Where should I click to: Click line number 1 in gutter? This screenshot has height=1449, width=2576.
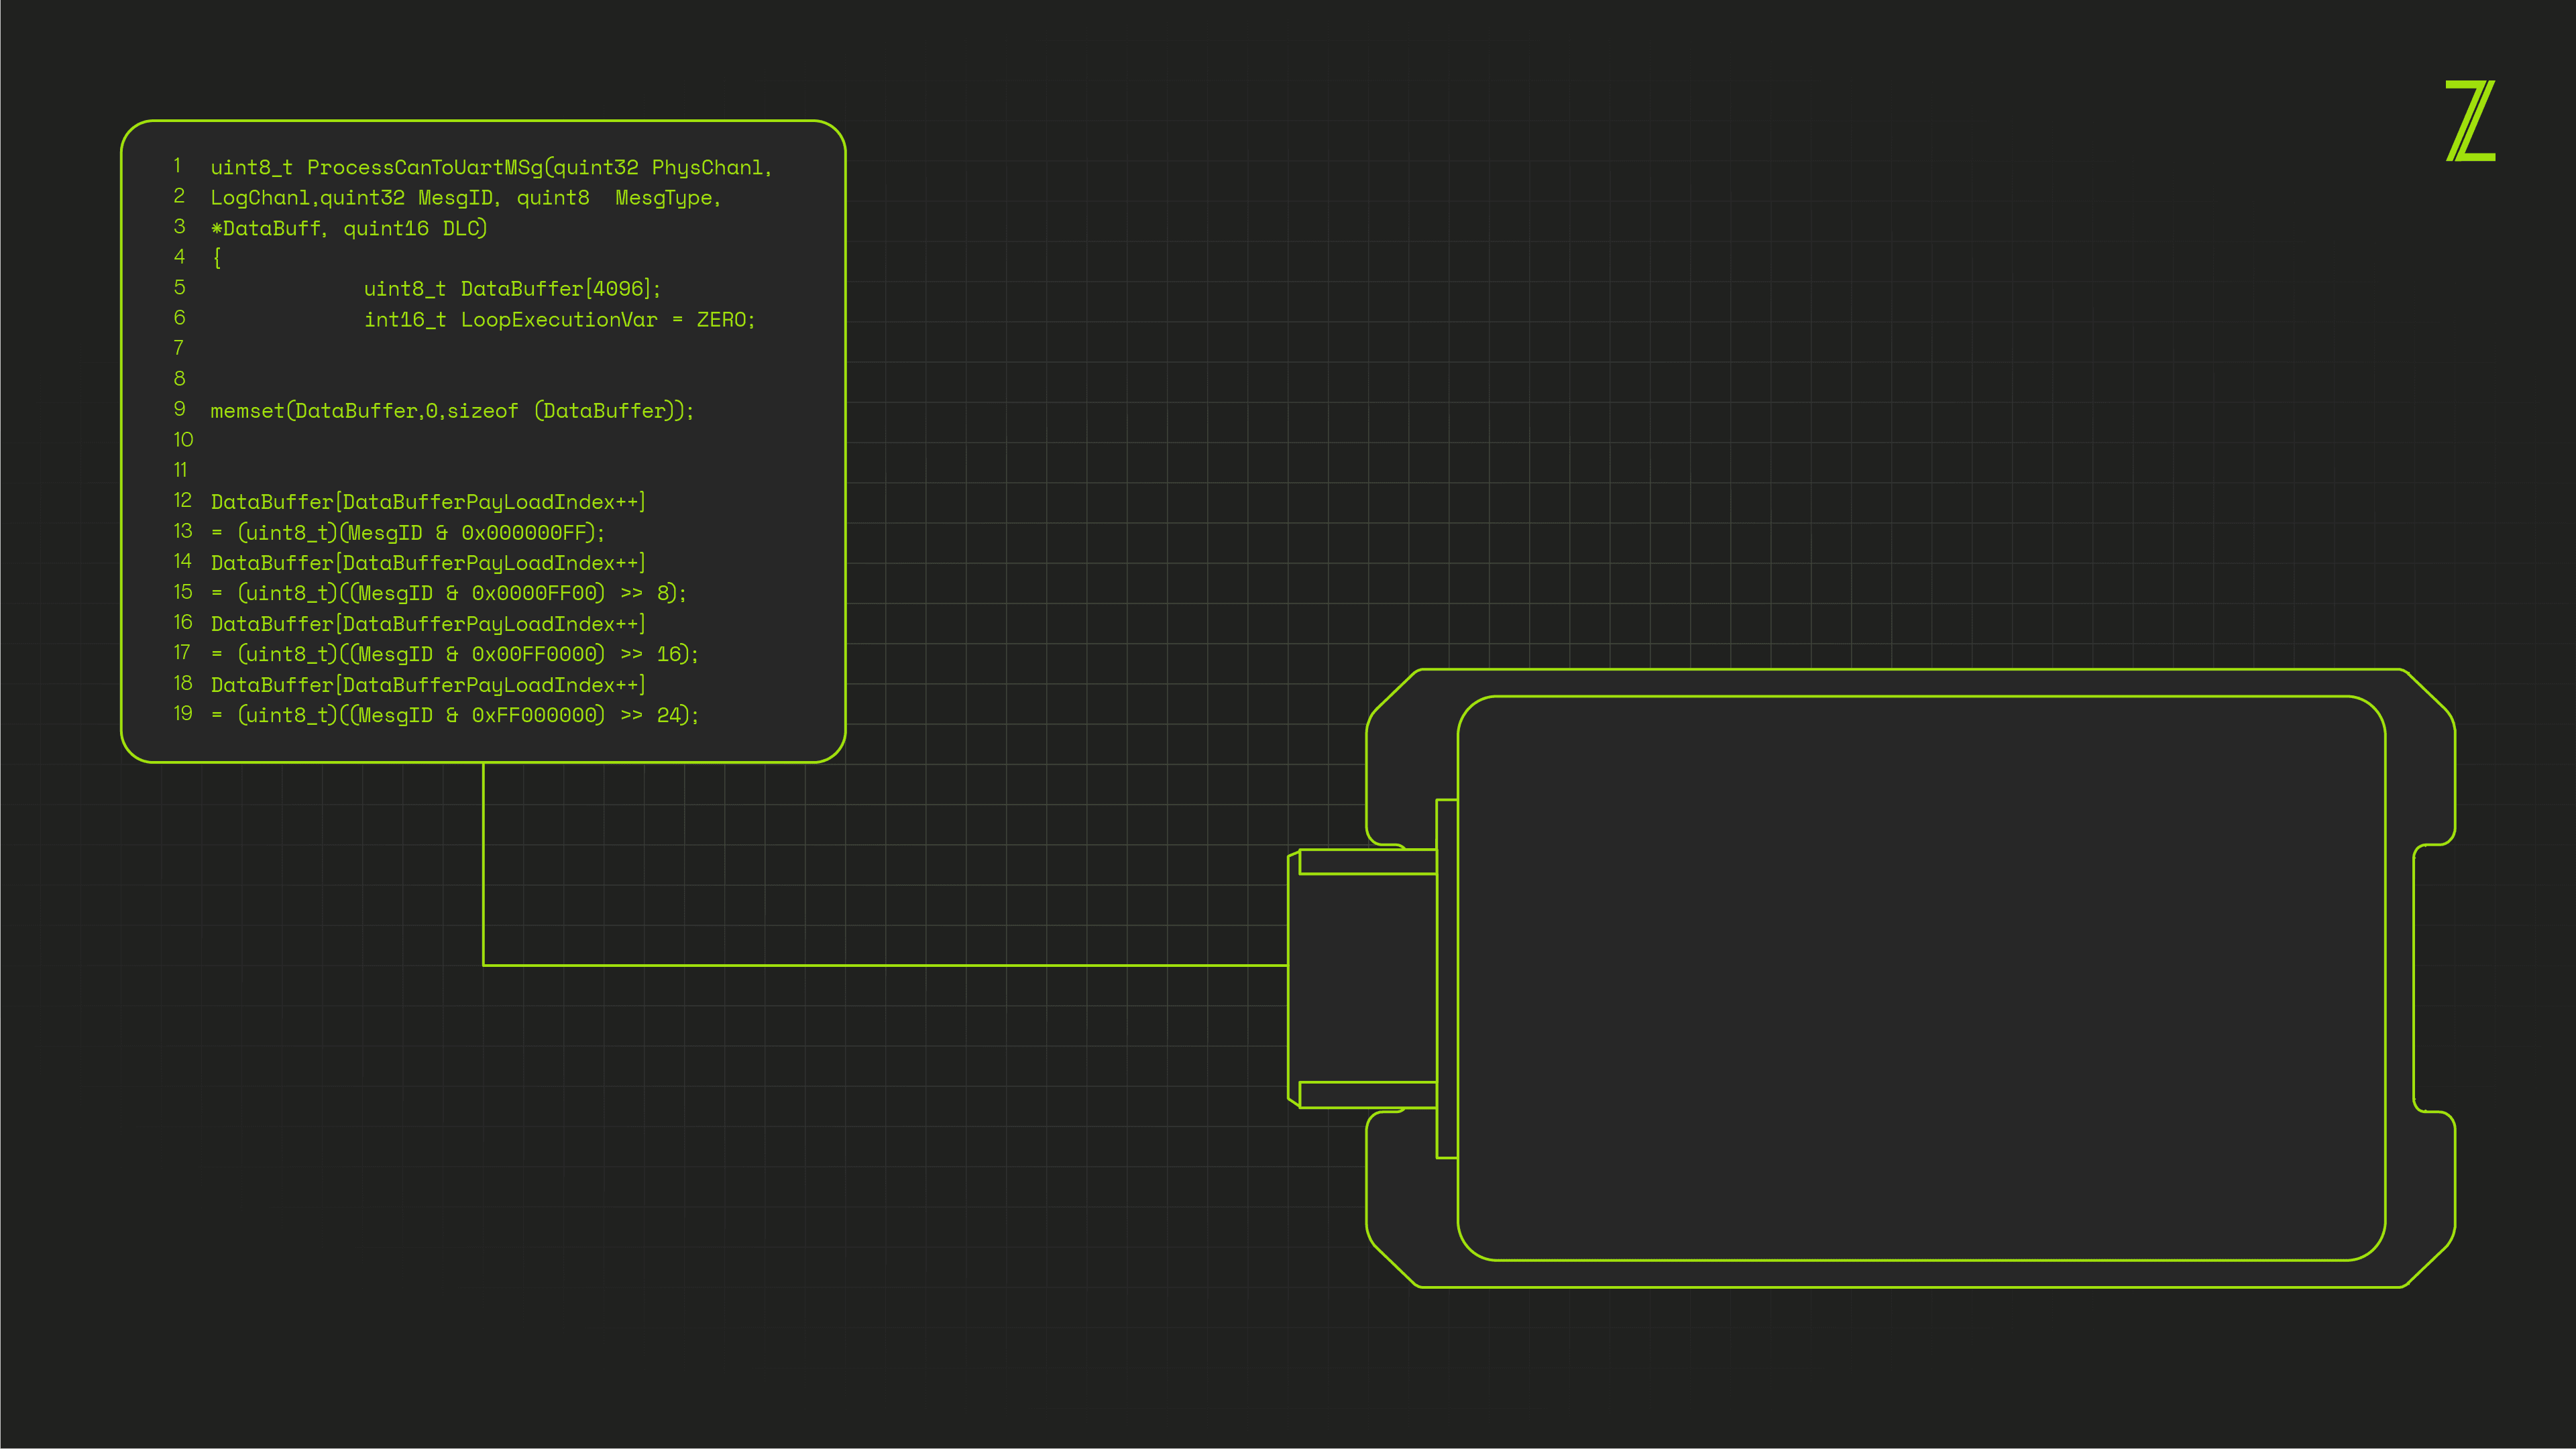click(x=178, y=166)
